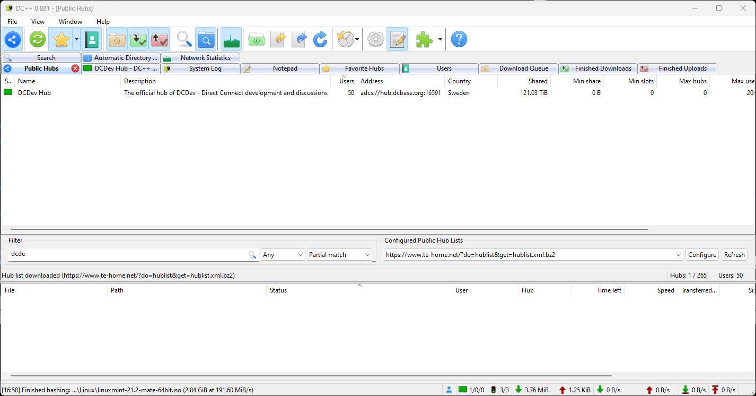
Task: Click the DCDev Hub green status icon in list
Action: click(8, 92)
